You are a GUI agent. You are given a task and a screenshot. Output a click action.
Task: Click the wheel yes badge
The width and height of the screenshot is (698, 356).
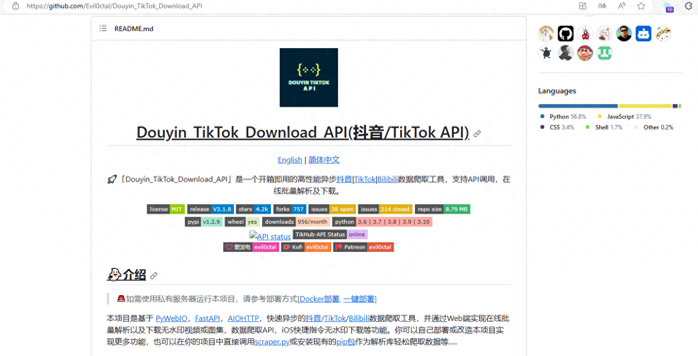[242, 222]
